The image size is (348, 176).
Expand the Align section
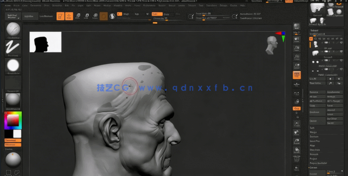click(x=312, y=146)
